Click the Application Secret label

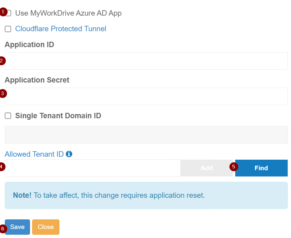[37, 80]
